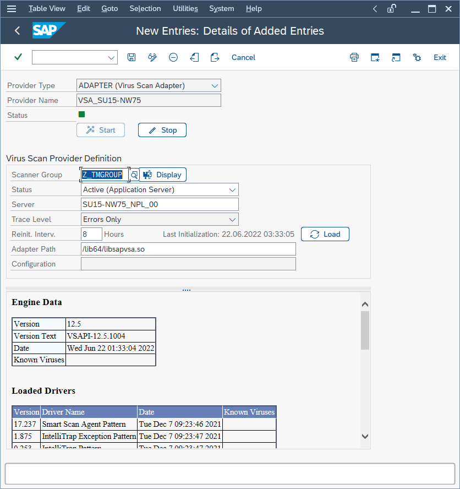Select the Display/Change toggle icon
460x489 pixels.
click(x=152, y=57)
